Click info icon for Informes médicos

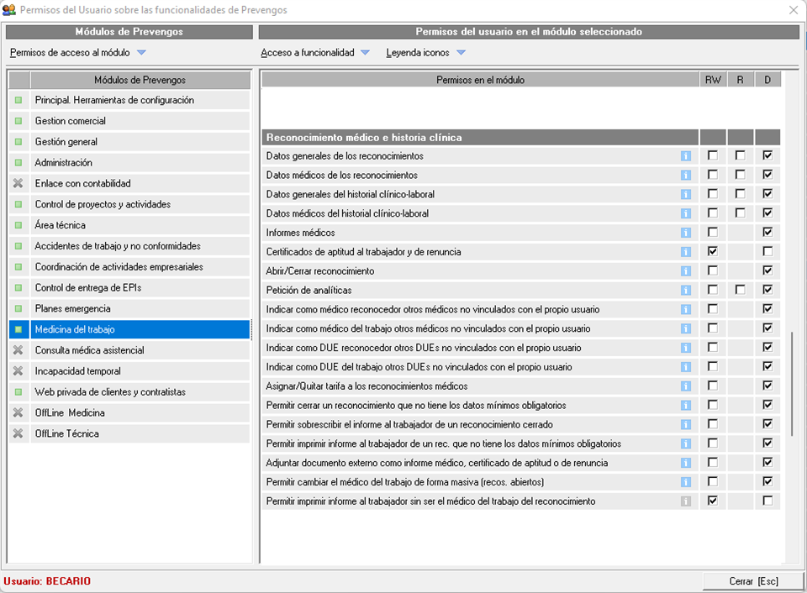pos(686,233)
